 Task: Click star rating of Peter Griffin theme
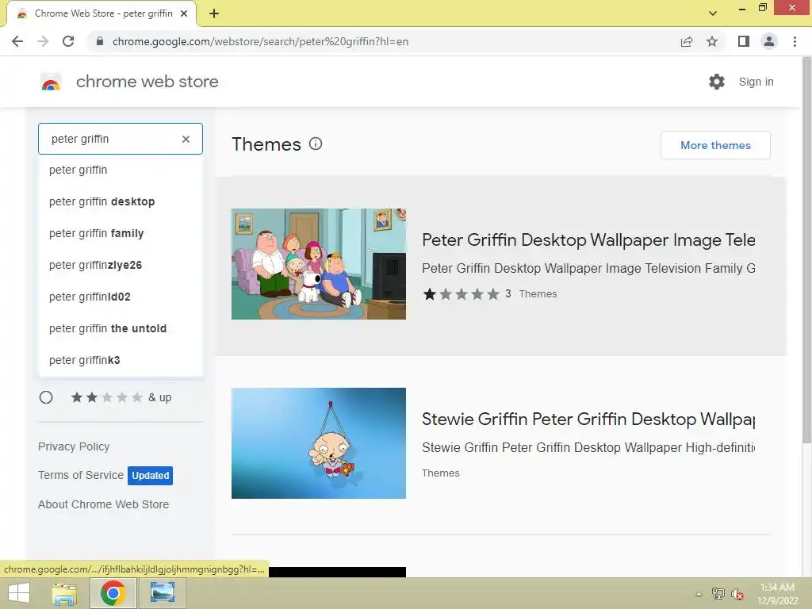[x=462, y=294]
